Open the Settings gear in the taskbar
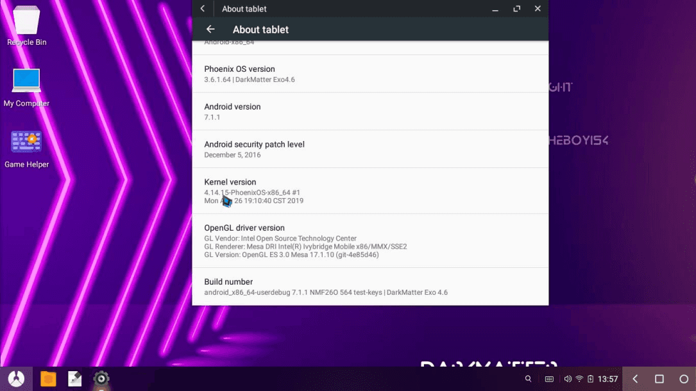The width and height of the screenshot is (696, 391). click(x=101, y=378)
